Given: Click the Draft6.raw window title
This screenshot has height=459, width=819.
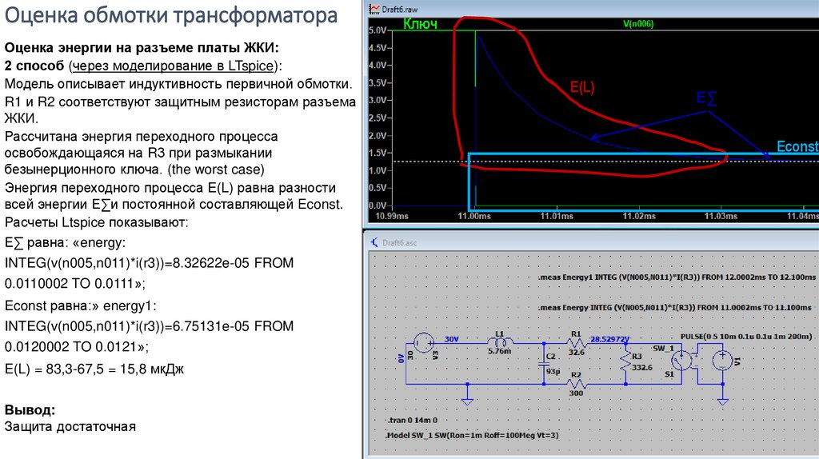Looking at the screenshot, I should [400, 9].
